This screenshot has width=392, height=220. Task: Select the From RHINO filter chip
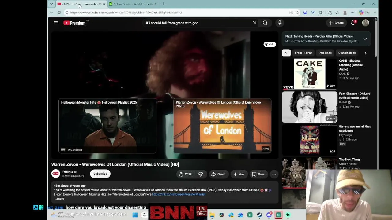[303, 53]
